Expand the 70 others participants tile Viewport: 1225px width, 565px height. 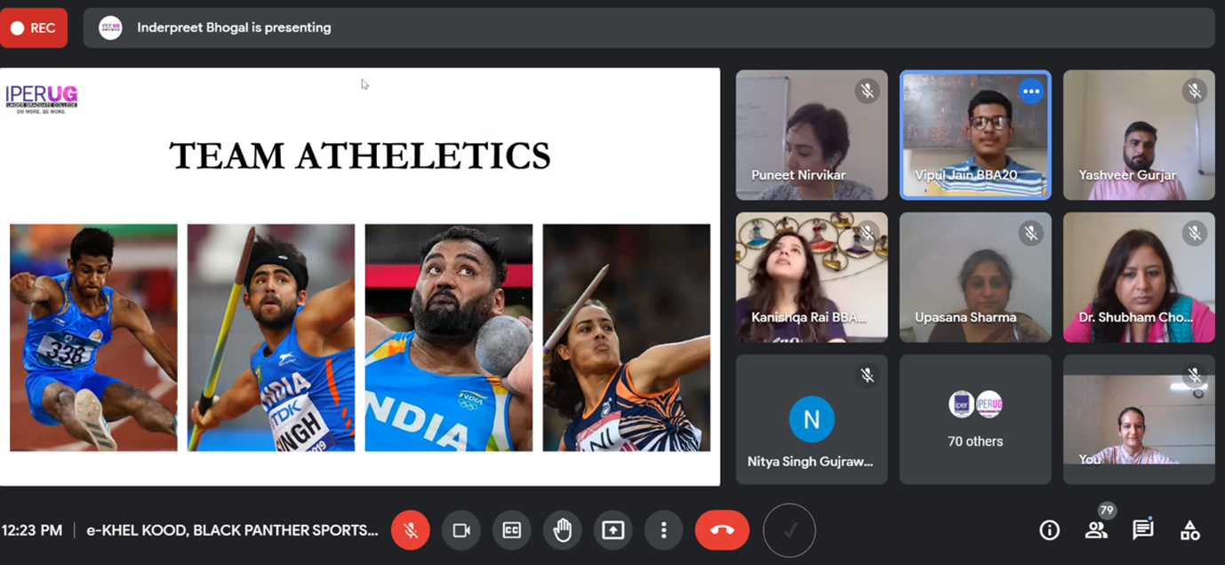975,419
